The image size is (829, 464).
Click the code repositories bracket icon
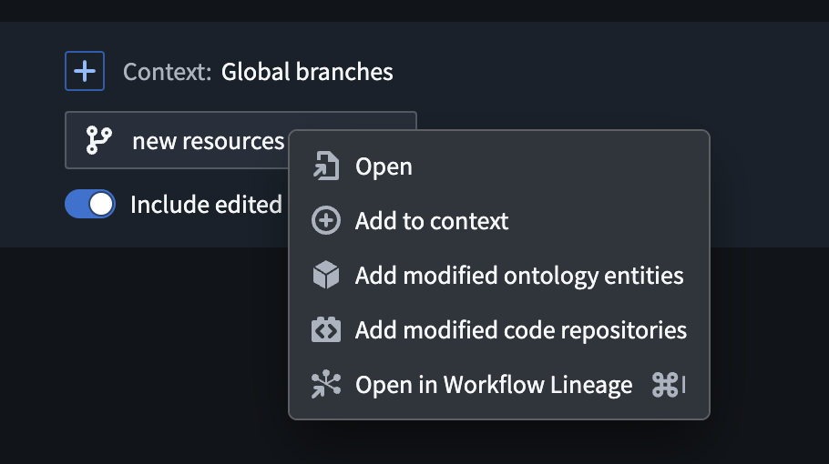[x=326, y=330]
